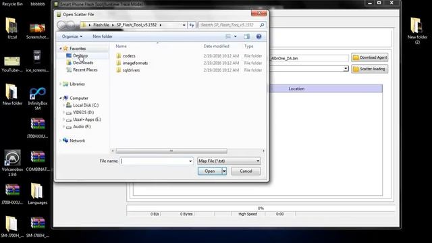The width and height of the screenshot is (432, 243).
Task: Select Recent Places in Favorites
Action: [85, 70]
